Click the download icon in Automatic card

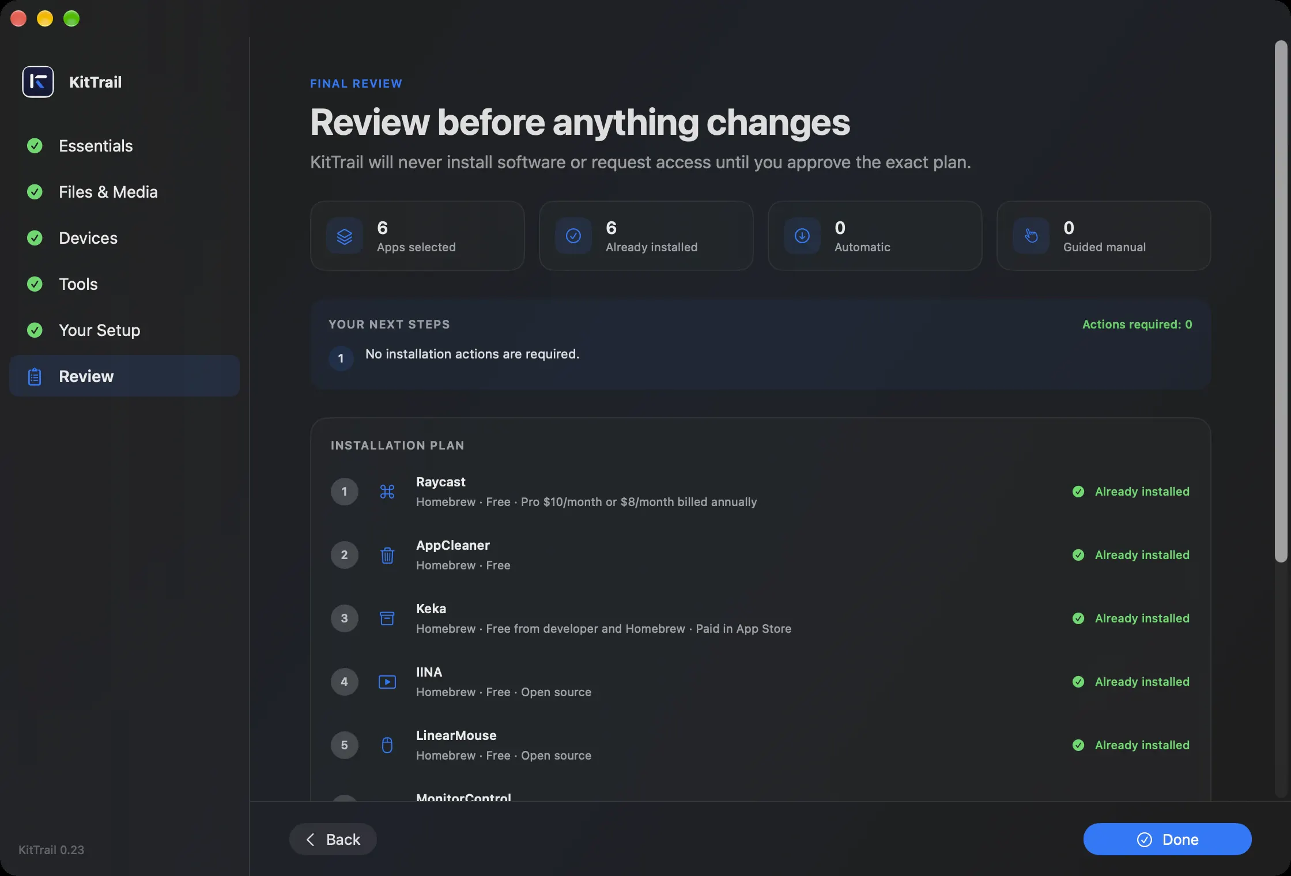coord(802,236)
